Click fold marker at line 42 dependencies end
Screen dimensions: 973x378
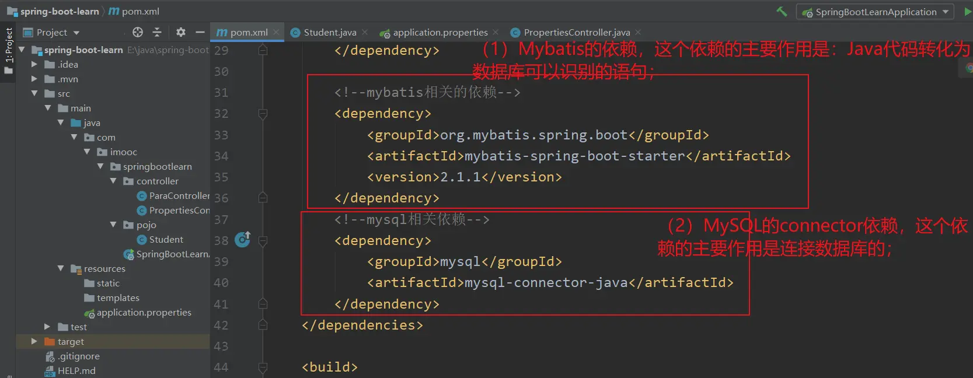263,325
